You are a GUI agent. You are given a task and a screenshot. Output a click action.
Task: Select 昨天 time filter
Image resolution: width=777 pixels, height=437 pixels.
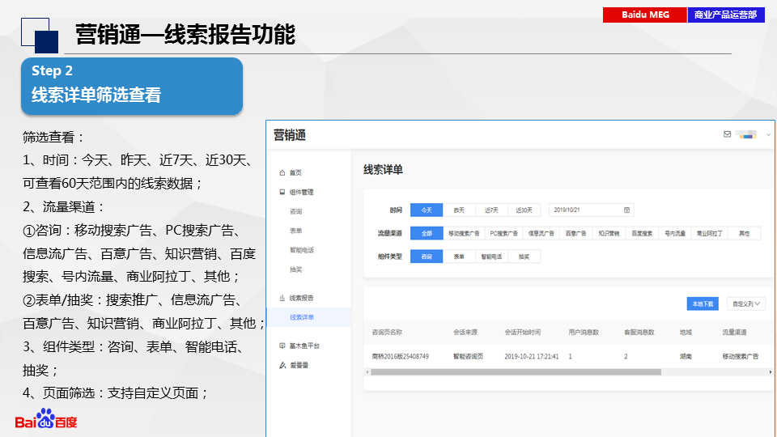(459, 210)
